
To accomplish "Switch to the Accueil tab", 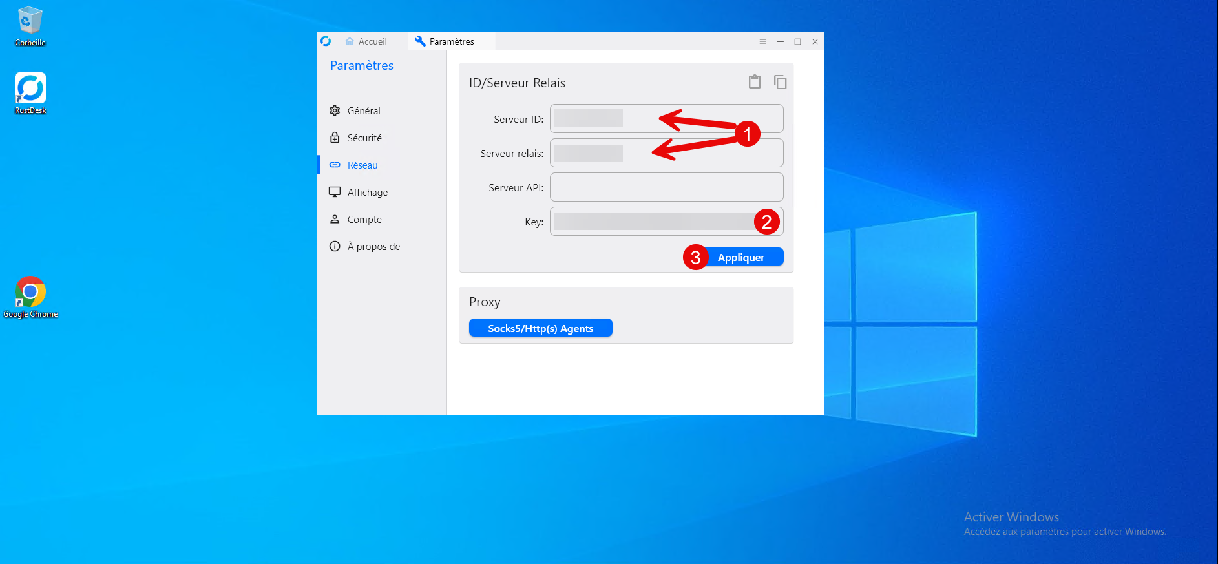I will 366,41.
